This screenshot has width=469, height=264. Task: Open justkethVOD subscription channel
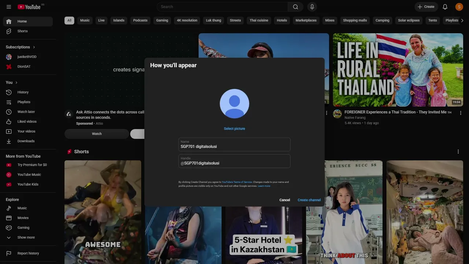(x=28, y=57)
